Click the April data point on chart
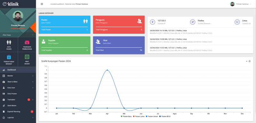Viewport: 256px width, 123px height. coord(107,70)
